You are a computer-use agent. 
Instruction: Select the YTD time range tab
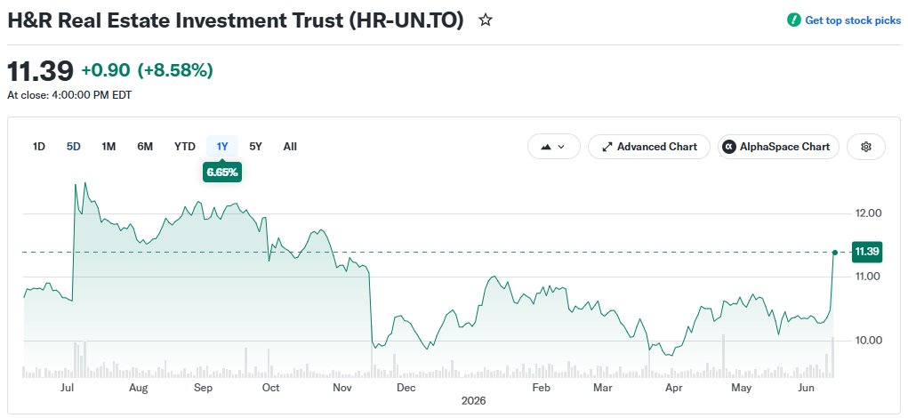[x=185, y=147]
